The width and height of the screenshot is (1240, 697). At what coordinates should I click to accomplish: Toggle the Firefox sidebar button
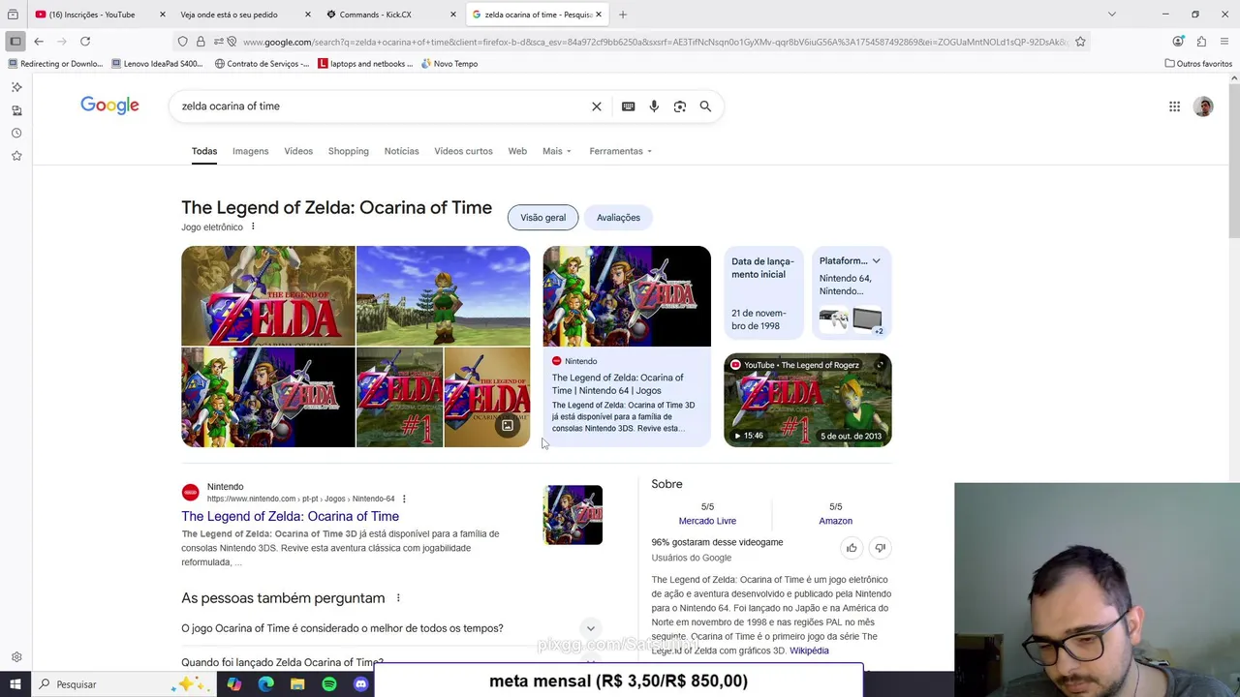pyautogui.click(x=15, y=42)
